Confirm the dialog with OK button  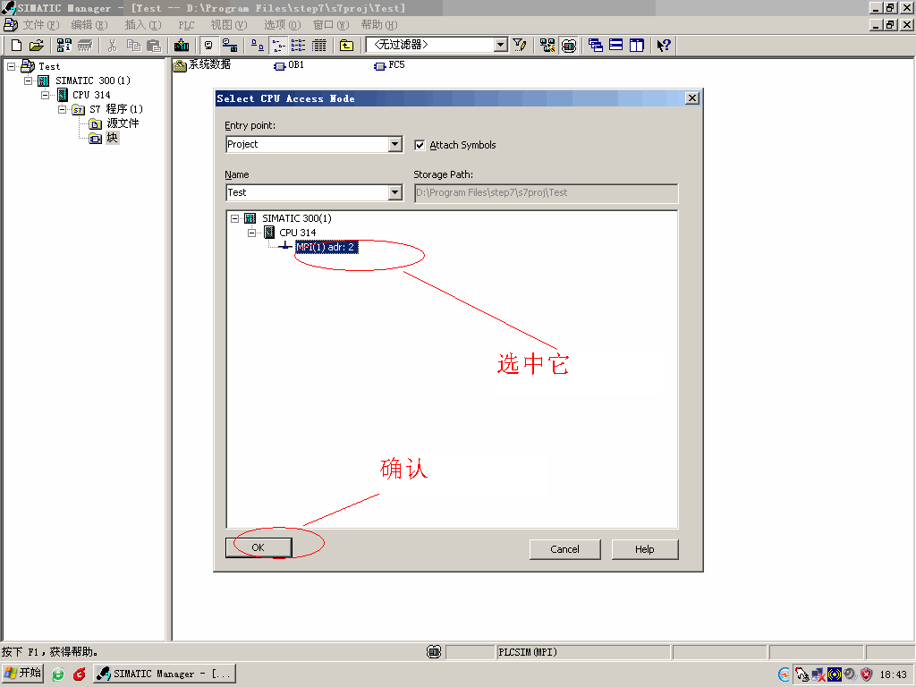point(258,547)
